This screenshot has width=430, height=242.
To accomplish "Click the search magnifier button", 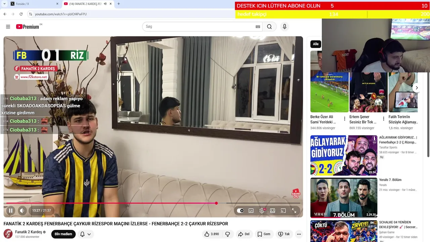I will point(269,27).
